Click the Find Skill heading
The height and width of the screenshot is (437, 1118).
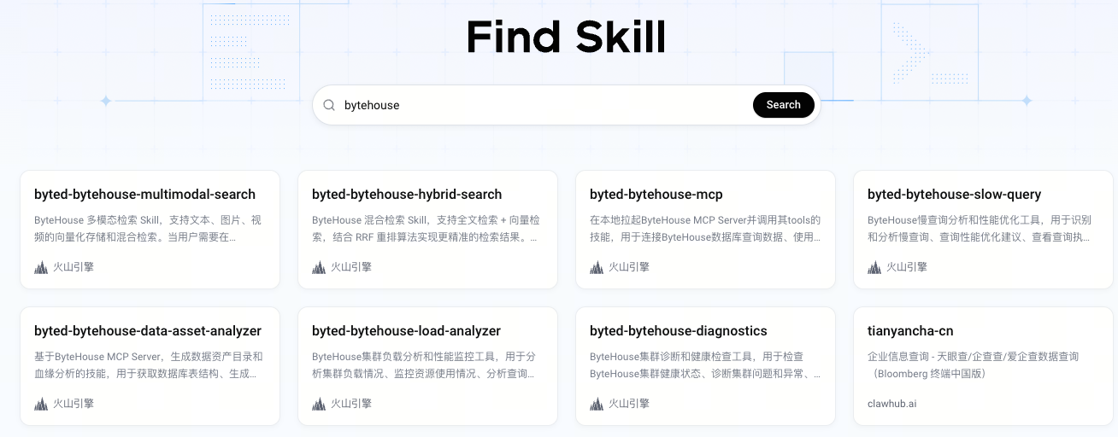coord(566,38)
